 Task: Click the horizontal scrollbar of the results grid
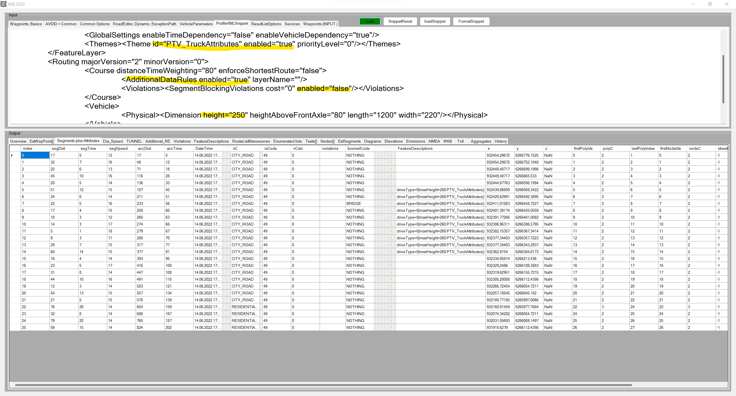click(x=323, y=385)
